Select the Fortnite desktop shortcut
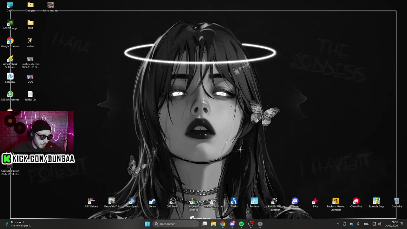 click(254, 203)
